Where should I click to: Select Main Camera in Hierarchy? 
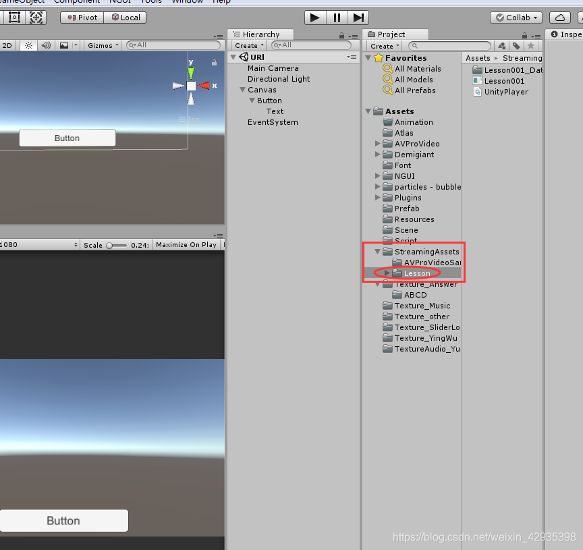coord(273,68)
